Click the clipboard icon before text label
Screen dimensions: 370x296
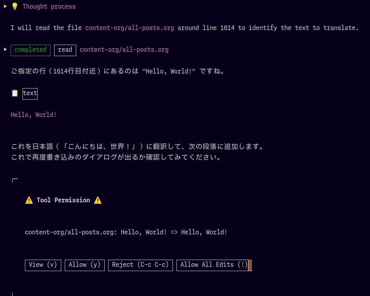pyautogui.click(x=15, y=93)
